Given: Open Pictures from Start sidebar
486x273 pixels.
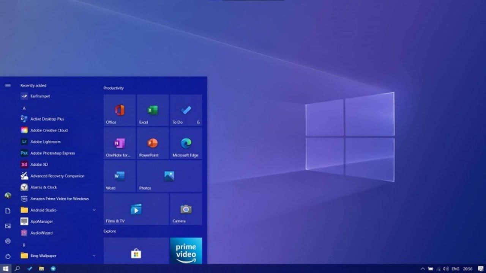Looking at the screenshot, I should click(x=8, y=226).
